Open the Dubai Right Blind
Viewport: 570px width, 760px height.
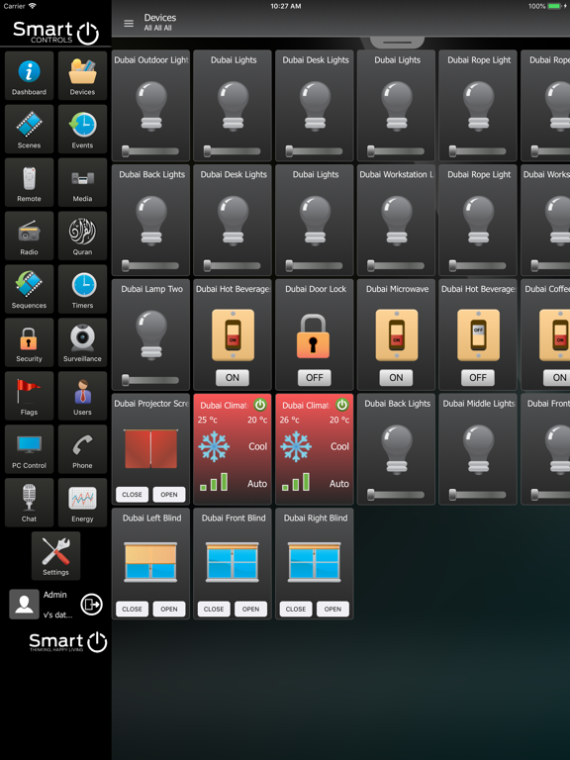(x=332, y=609)
